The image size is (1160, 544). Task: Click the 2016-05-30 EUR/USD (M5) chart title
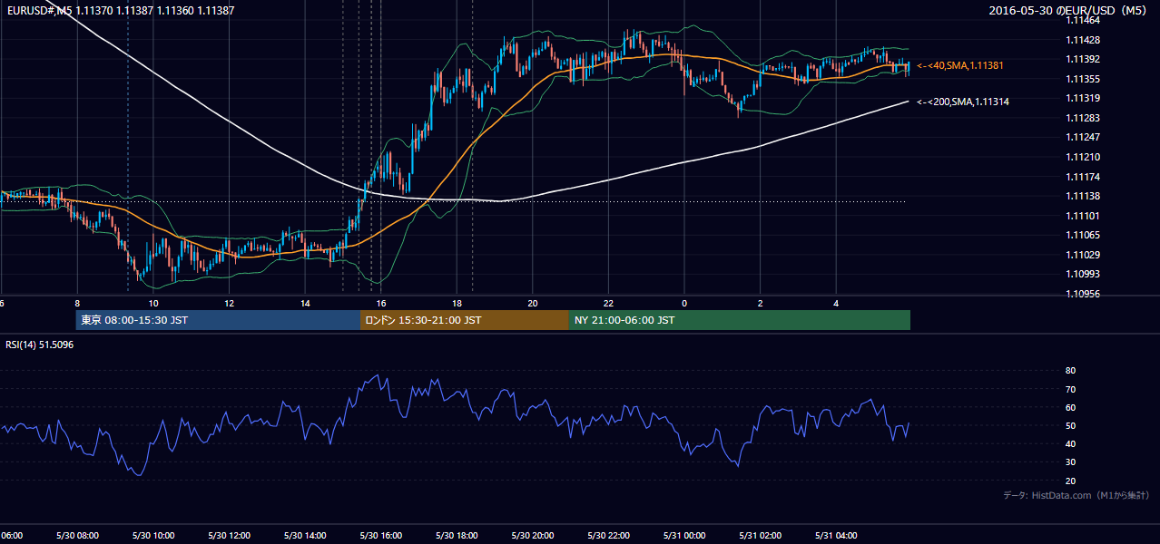tap(1069, 10)
